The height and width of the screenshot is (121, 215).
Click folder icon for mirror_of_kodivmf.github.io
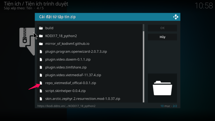41,44
